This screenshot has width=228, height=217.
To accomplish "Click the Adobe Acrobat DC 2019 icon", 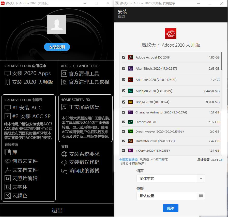I will 130,57.
